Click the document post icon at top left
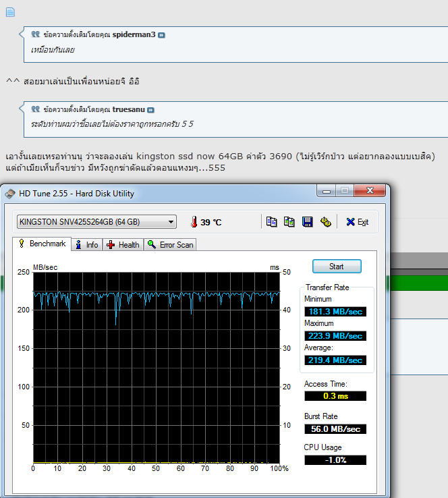Image resolution: width=448 pixels, height=498 pixels. click(10, 12)
